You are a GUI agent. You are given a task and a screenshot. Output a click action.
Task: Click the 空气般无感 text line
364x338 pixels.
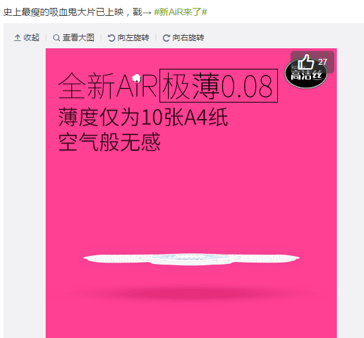(109, 142)
